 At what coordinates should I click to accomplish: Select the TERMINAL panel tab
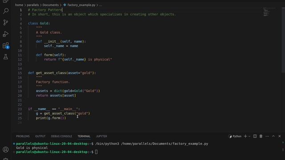coord(84,136)
